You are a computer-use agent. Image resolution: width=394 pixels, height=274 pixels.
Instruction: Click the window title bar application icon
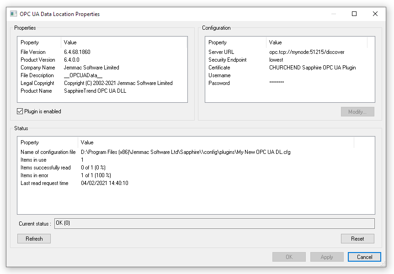pos(13,14)
